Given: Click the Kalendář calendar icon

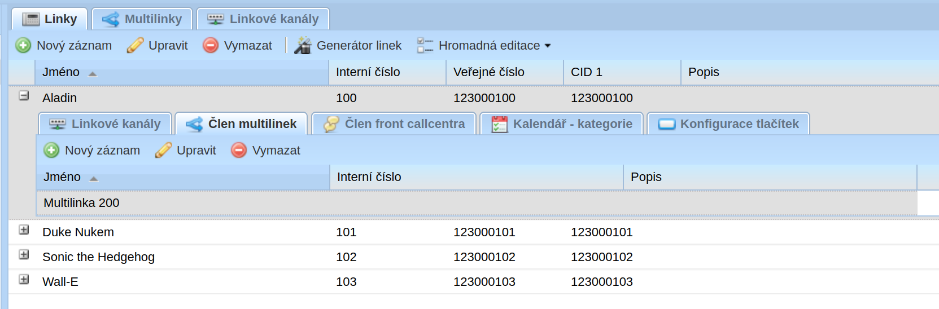Looking at the screenshot, I should point(500,124).
